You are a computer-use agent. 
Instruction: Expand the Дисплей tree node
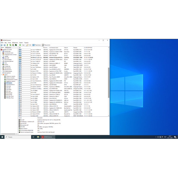pos(1,58)
